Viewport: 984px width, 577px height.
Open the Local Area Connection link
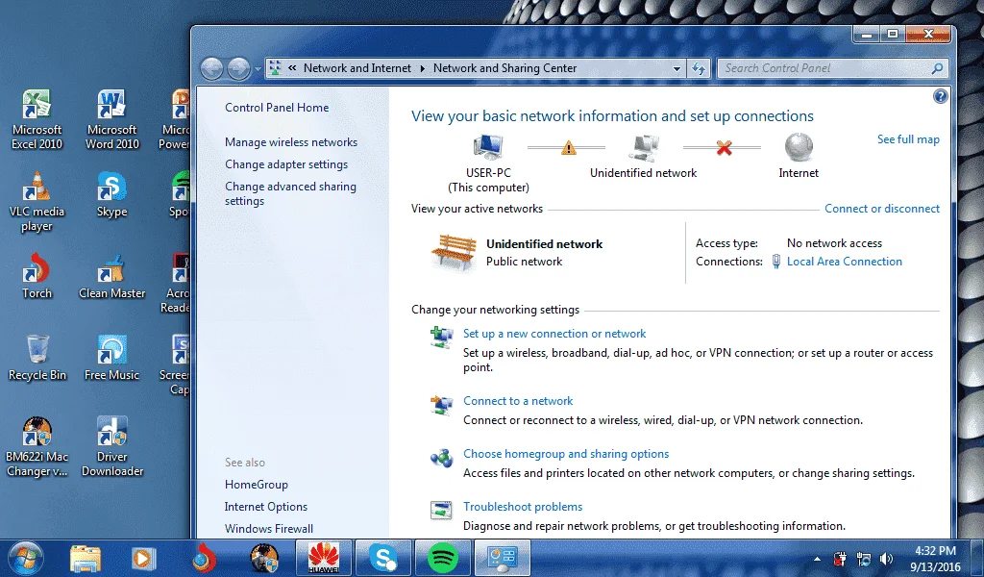844,262
